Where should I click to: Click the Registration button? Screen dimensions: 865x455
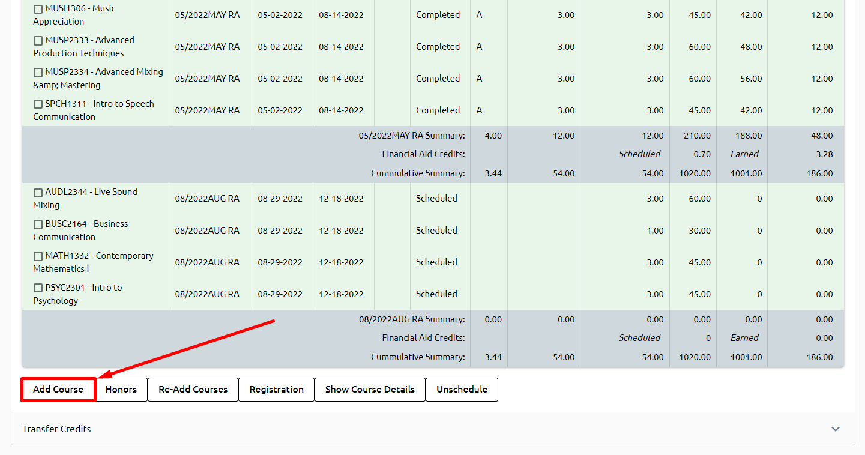[x=276, y=390]
